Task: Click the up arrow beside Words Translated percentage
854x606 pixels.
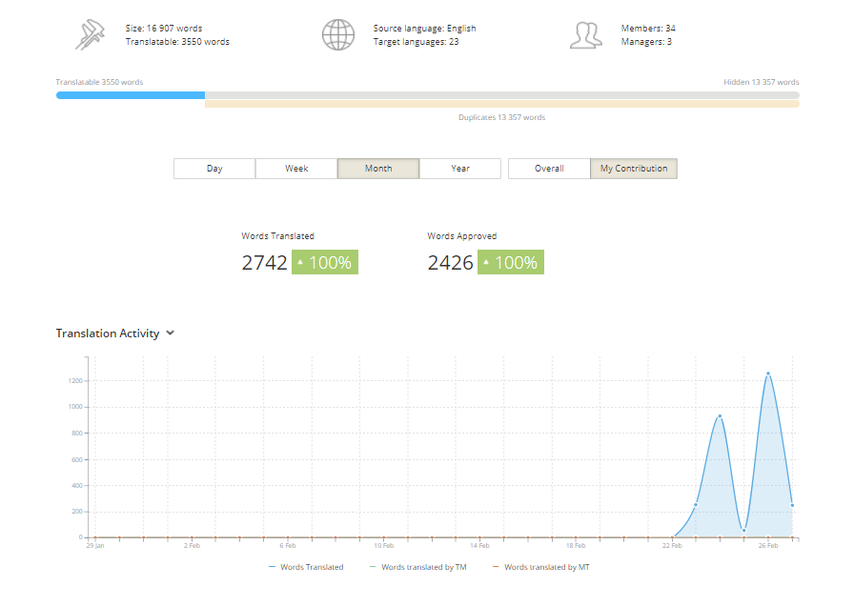Action: 300,262
